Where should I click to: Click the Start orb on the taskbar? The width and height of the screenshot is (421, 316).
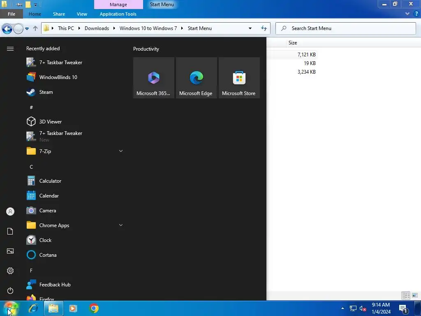[10, 308]
